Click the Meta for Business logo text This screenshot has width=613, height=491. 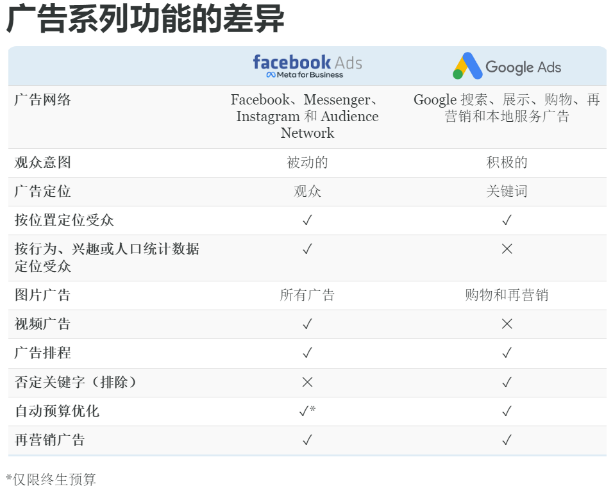pyautogui.click(x=305, y=74)
